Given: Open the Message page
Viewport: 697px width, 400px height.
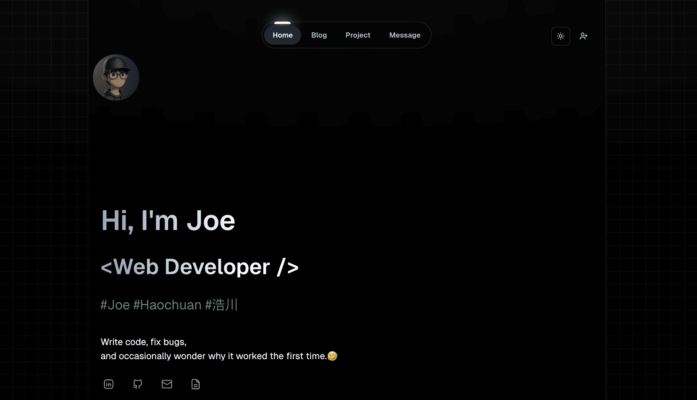Looking at the screenshot, I should pos(405,35).
